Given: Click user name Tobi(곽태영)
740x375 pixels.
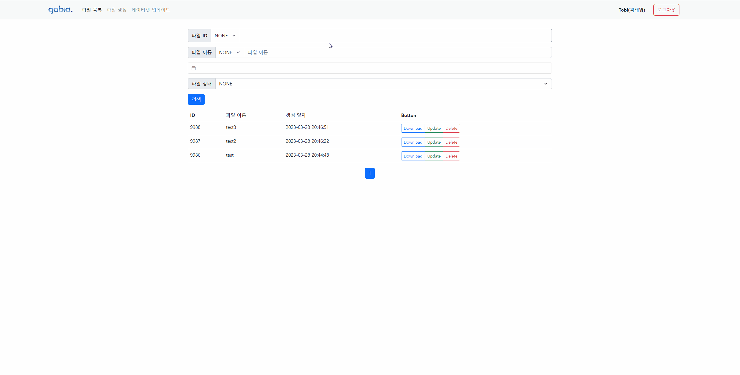Looking at the screenshot, I should (632, 10).
